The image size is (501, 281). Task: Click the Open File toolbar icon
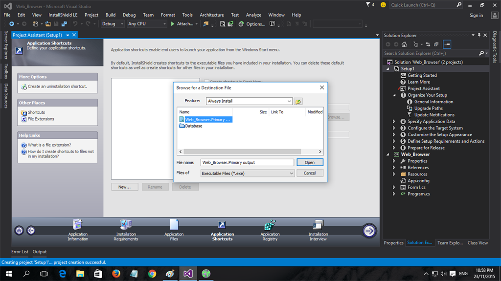(x=48, y=23)
